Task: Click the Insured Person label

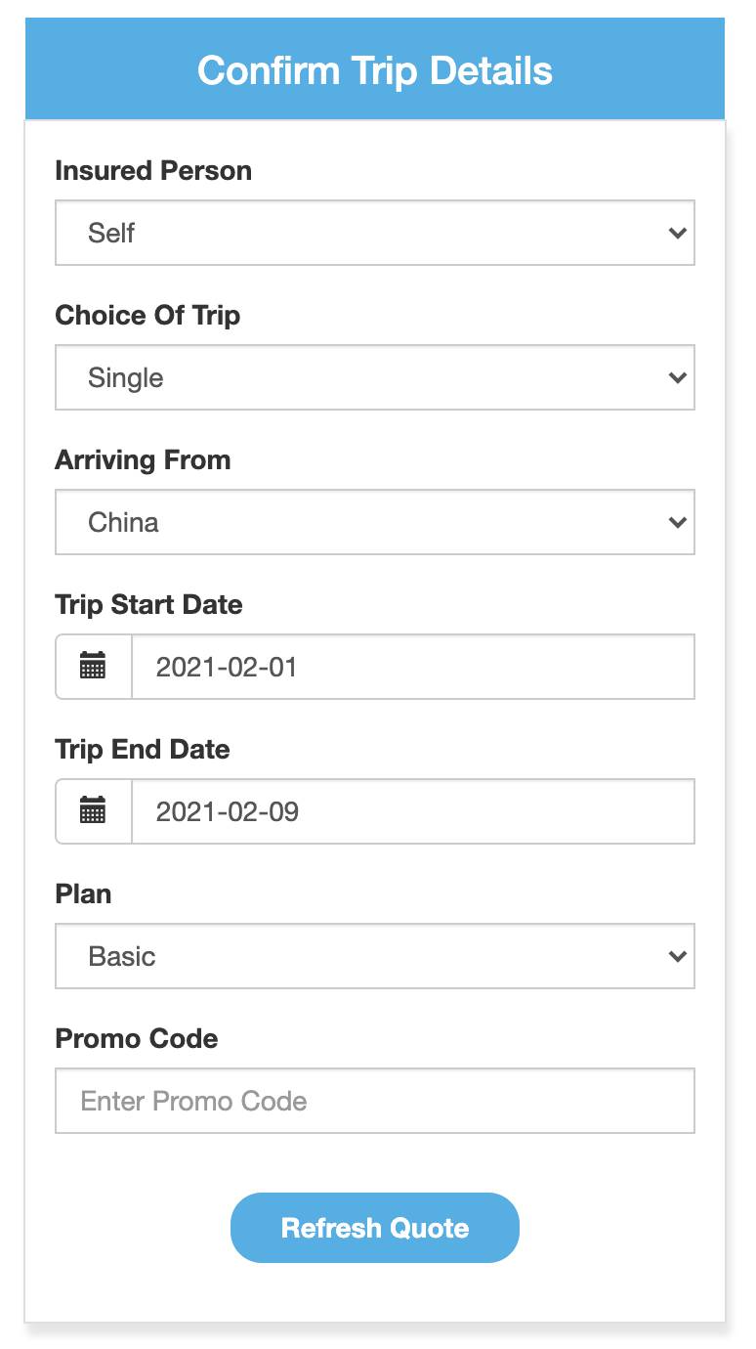Action: point(153,171)
